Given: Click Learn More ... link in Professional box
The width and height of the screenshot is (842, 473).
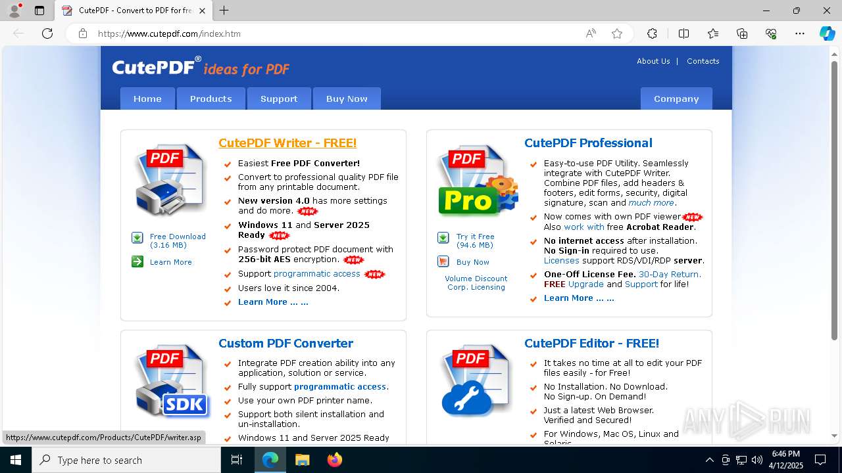Looking at the screenshot, I should 579,298.
